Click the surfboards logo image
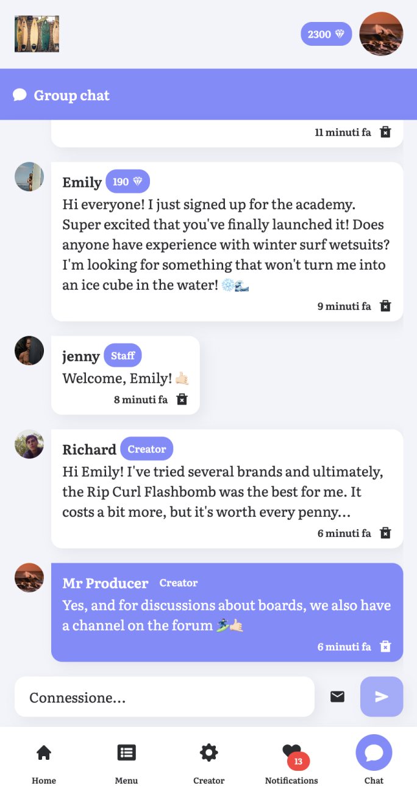The height and width of the screenshot is (794, 417). point(37,34)
